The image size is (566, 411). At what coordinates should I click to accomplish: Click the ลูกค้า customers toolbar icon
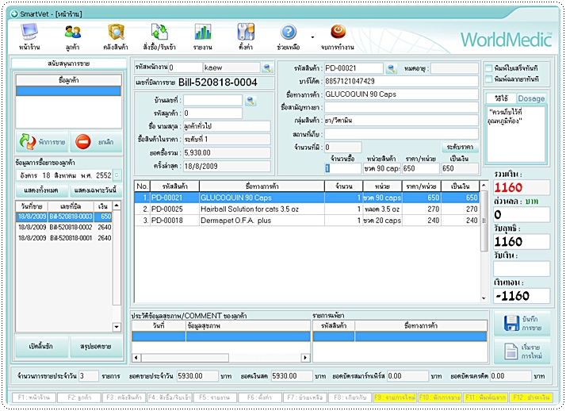point(72,33)
